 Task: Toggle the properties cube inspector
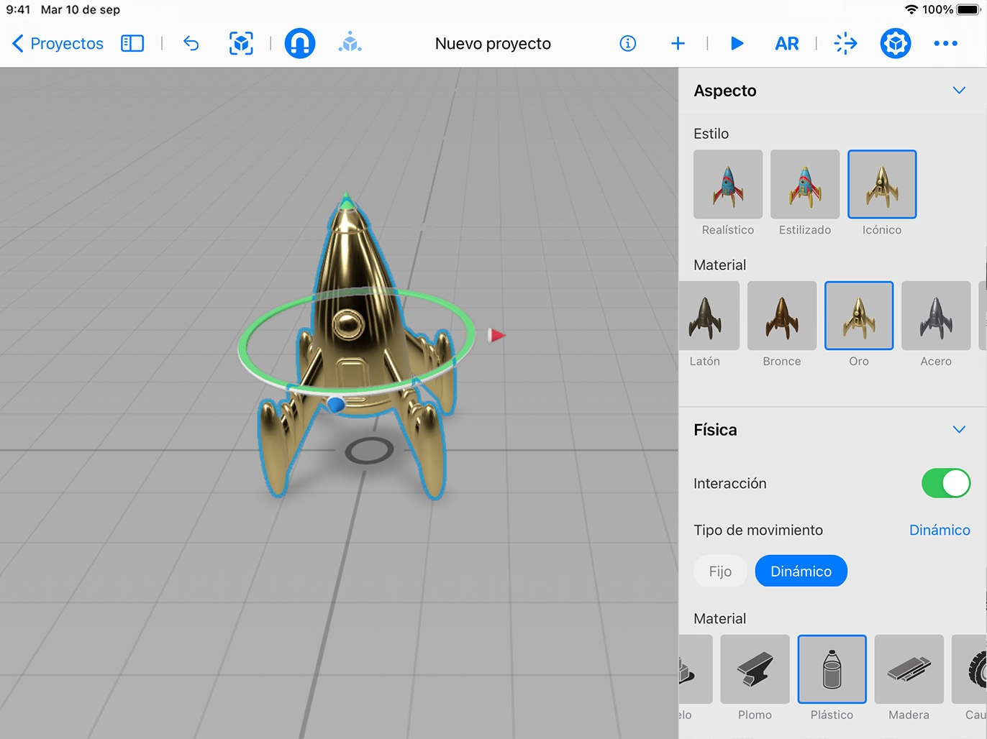click(896, 44)
